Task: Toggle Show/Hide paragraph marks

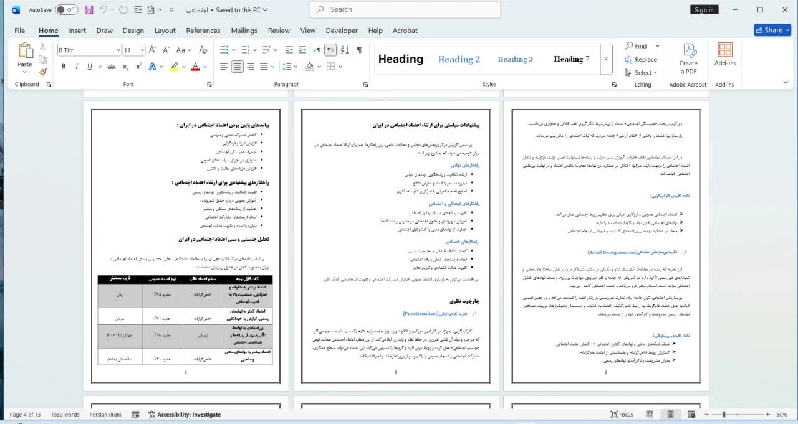Action: click(x=359, y=50)
